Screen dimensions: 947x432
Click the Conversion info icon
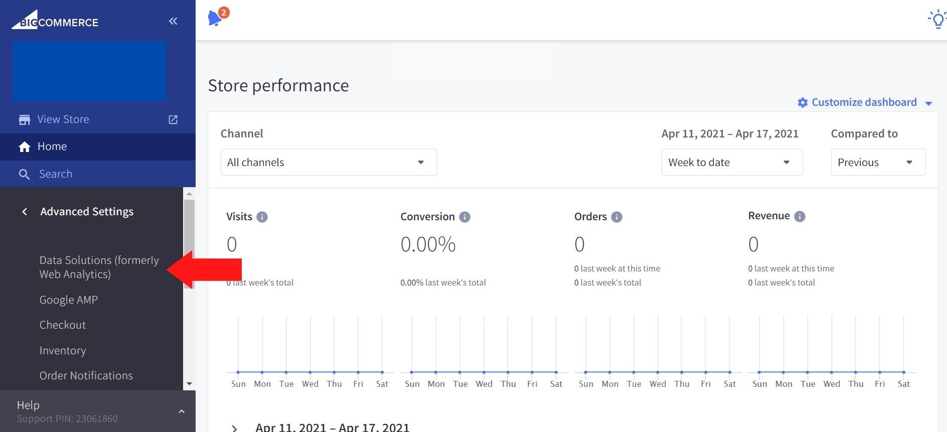point(464,217)
